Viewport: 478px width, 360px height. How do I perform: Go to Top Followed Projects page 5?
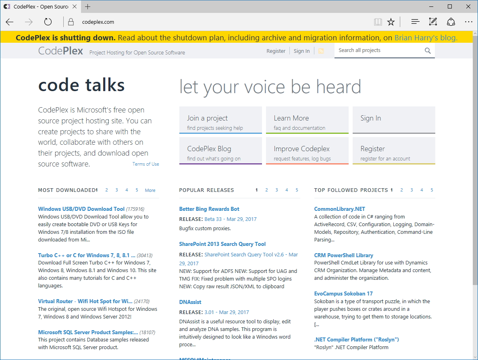point(432,190)
